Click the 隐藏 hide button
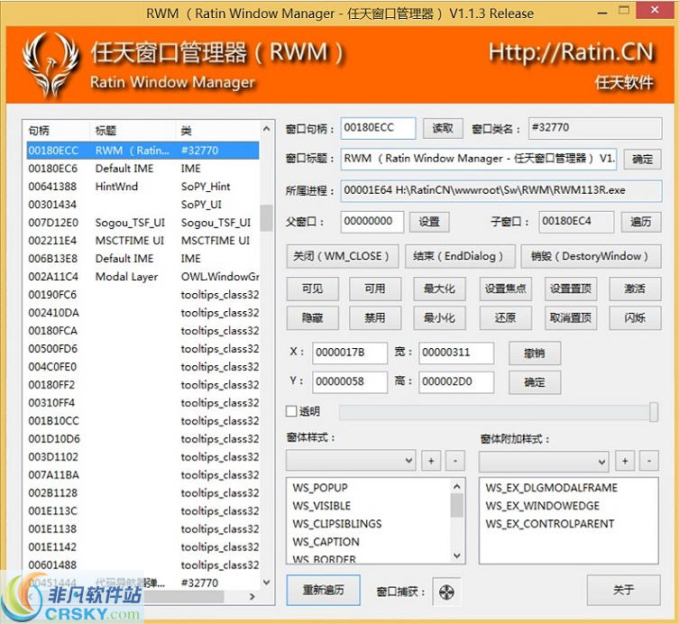Viewport: 679px width, 624px height. click(313, 318)
